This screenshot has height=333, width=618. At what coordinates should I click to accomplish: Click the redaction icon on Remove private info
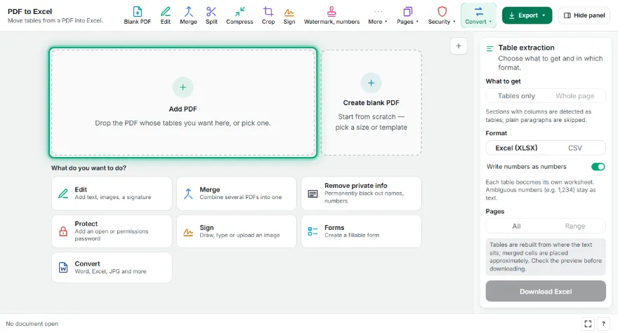(313, 193)
